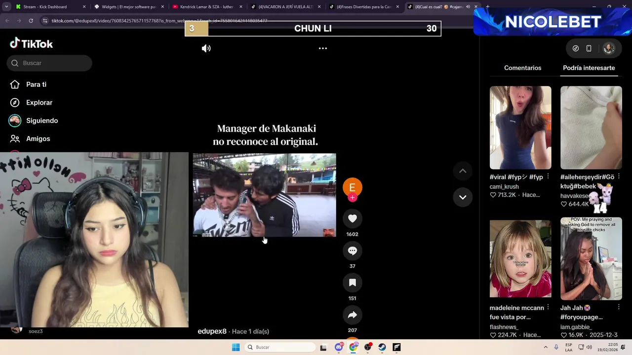Image resolution: width=632 pixels, height=355 pixels.
Task: Open the ESP LAA keyboard language selector
Action: tap(569, 347)
